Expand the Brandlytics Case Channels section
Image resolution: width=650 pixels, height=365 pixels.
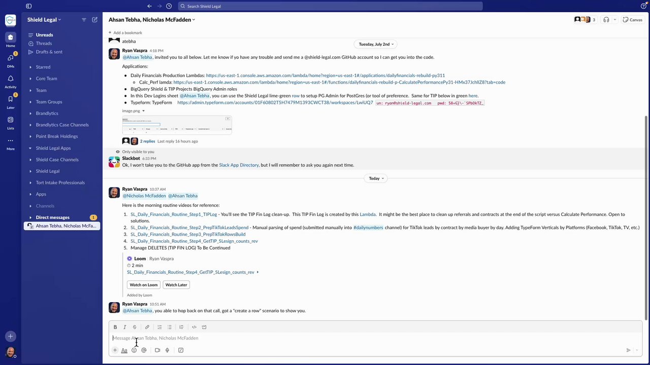point(30,125)
